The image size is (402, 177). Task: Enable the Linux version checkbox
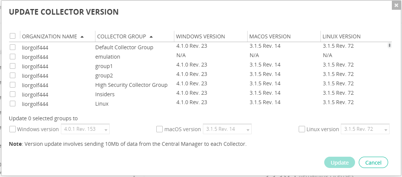pos(302,129)
